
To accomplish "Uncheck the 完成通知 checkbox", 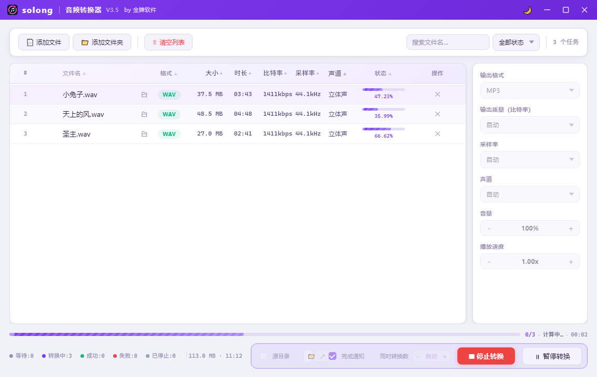I will (x=332, y=356).
